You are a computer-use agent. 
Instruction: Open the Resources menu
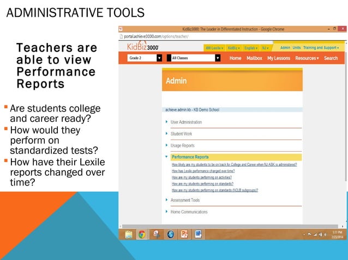307,58
